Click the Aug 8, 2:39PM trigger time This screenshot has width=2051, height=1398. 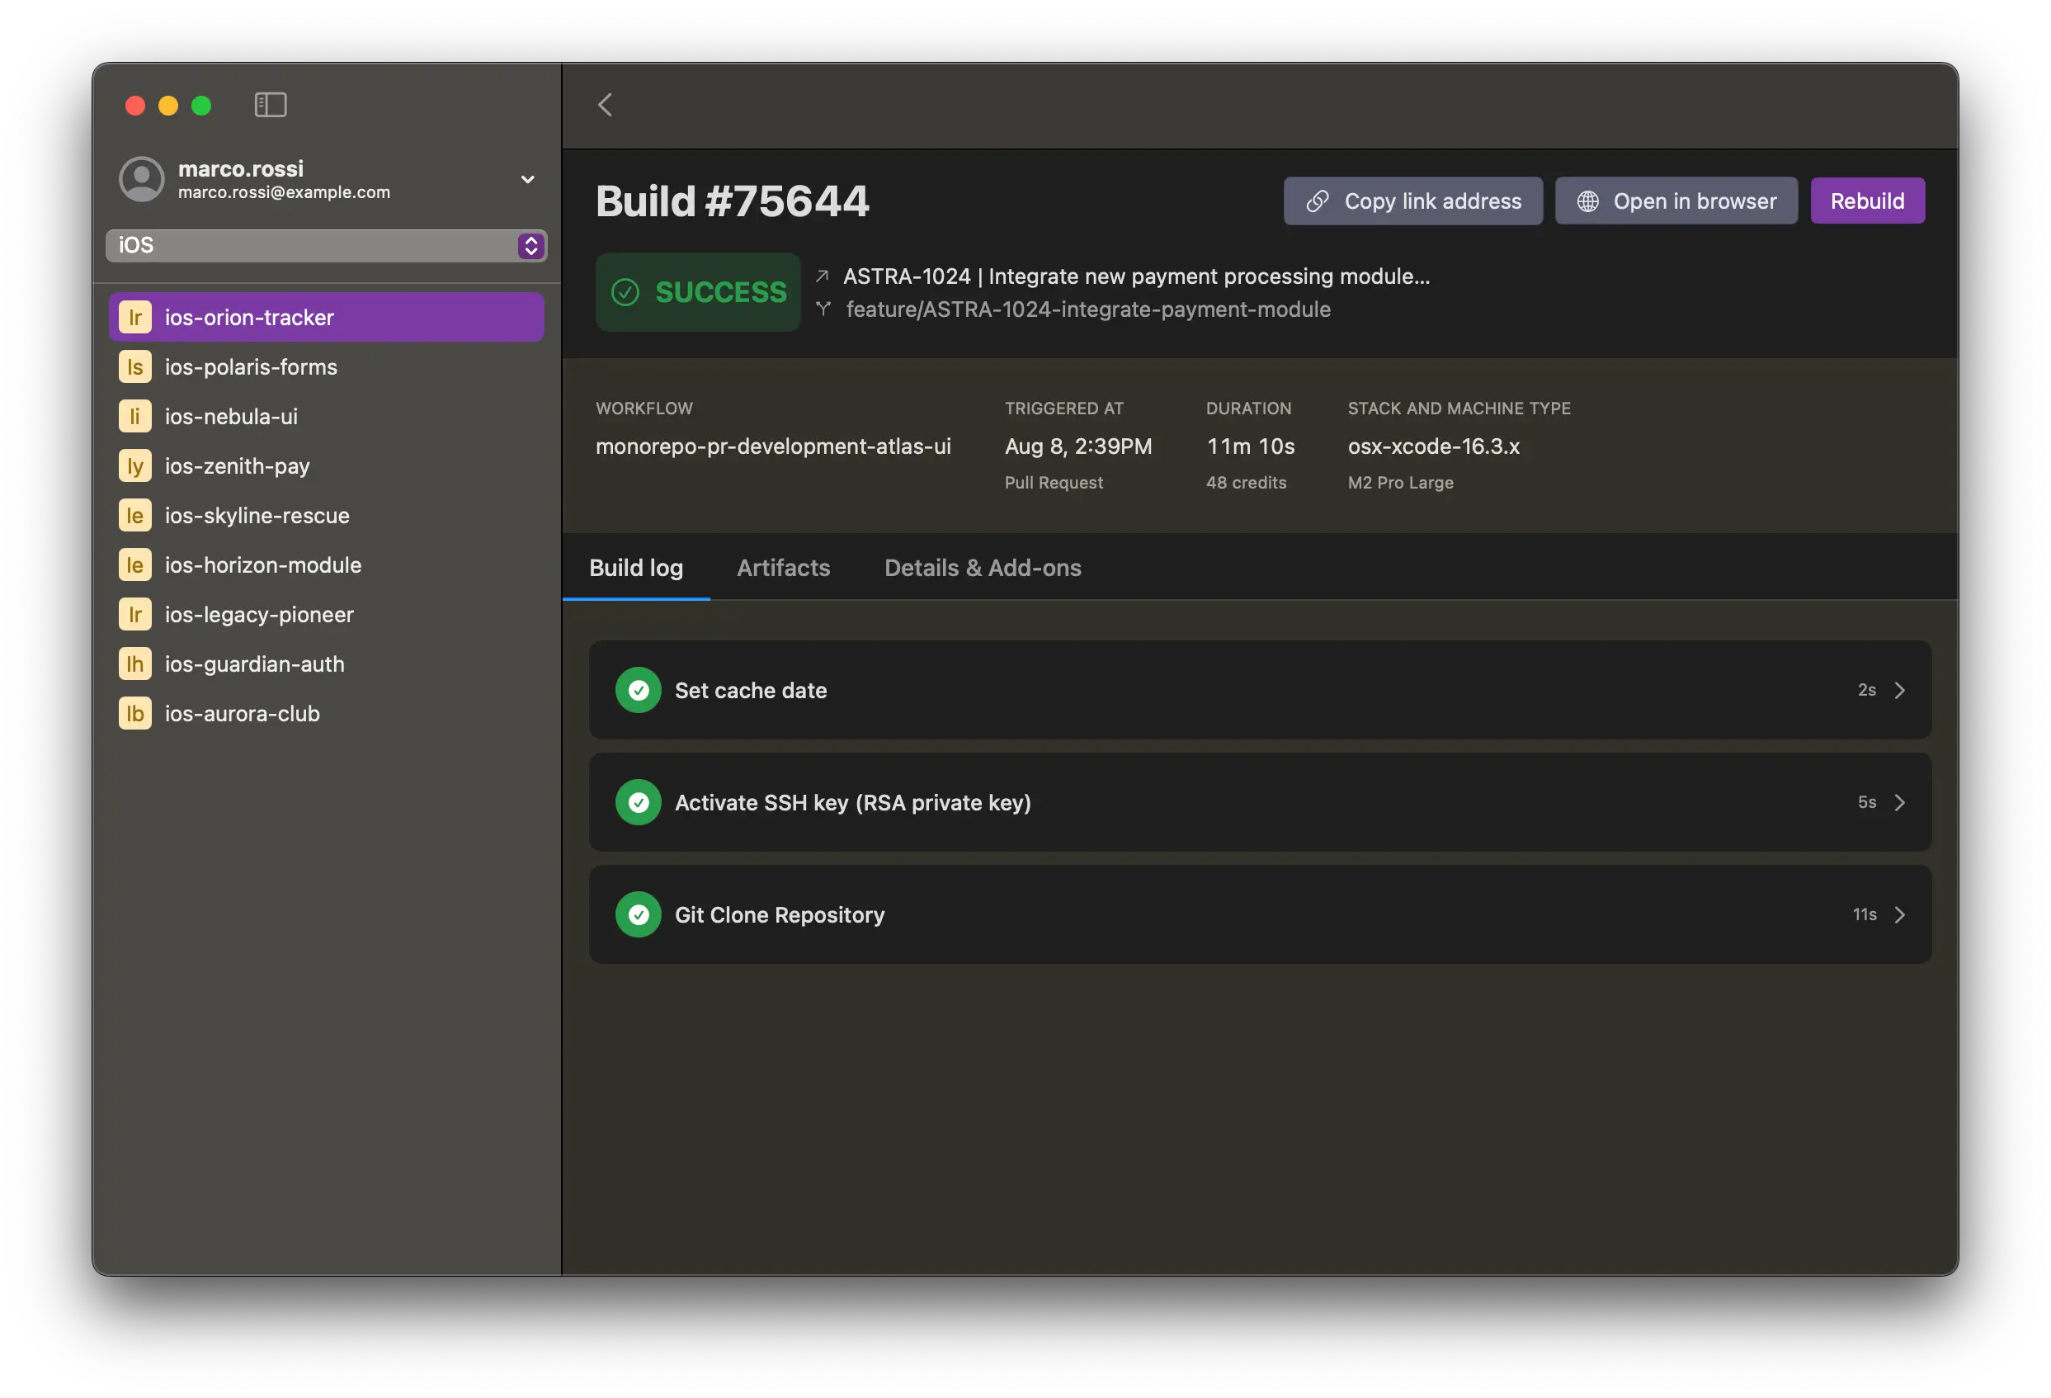point(1077,446)
